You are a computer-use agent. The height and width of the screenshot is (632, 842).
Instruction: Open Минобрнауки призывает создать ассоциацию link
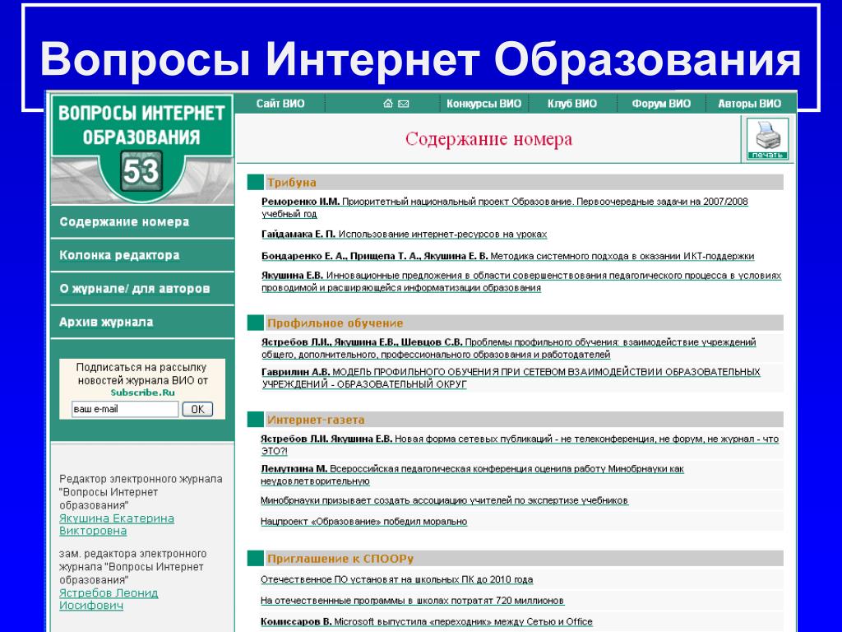pyautogui.click(x=445, y=500)
